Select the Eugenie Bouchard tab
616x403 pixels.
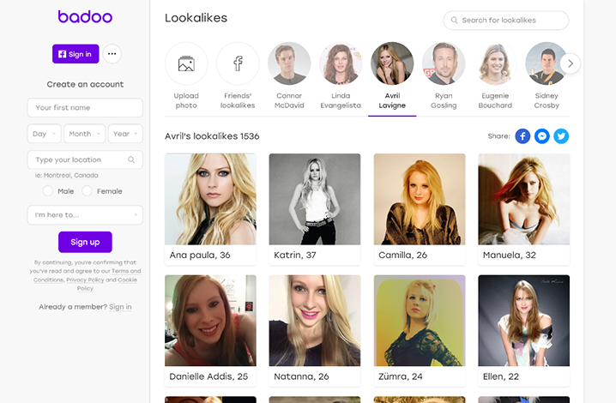495,76
